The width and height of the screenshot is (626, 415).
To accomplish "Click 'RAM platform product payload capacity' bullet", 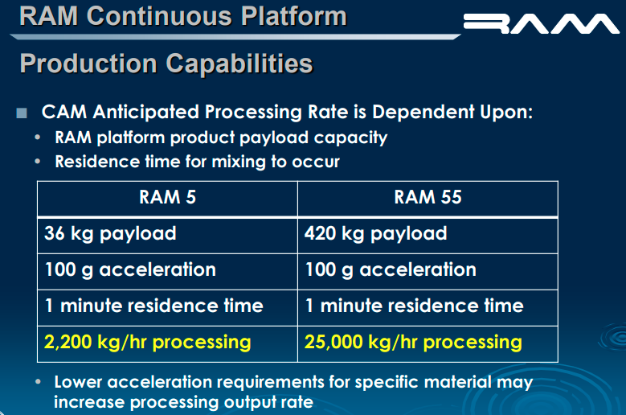I will [221, 138].
